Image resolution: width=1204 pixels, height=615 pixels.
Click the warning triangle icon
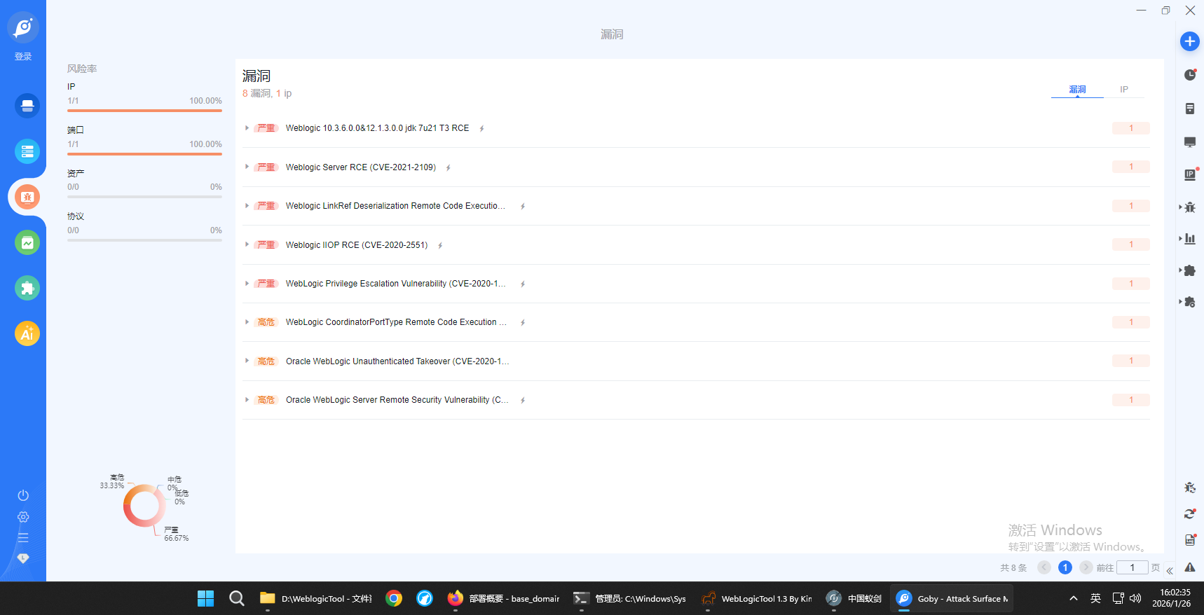click(1189, 567)
